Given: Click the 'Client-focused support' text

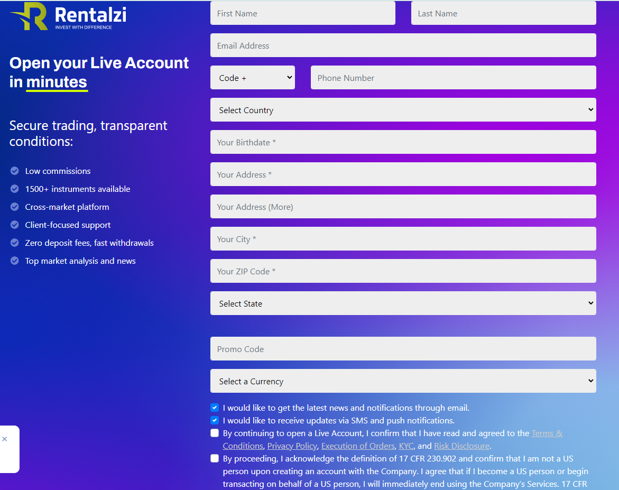Looking at the screenshot, I should click(68, 225).
